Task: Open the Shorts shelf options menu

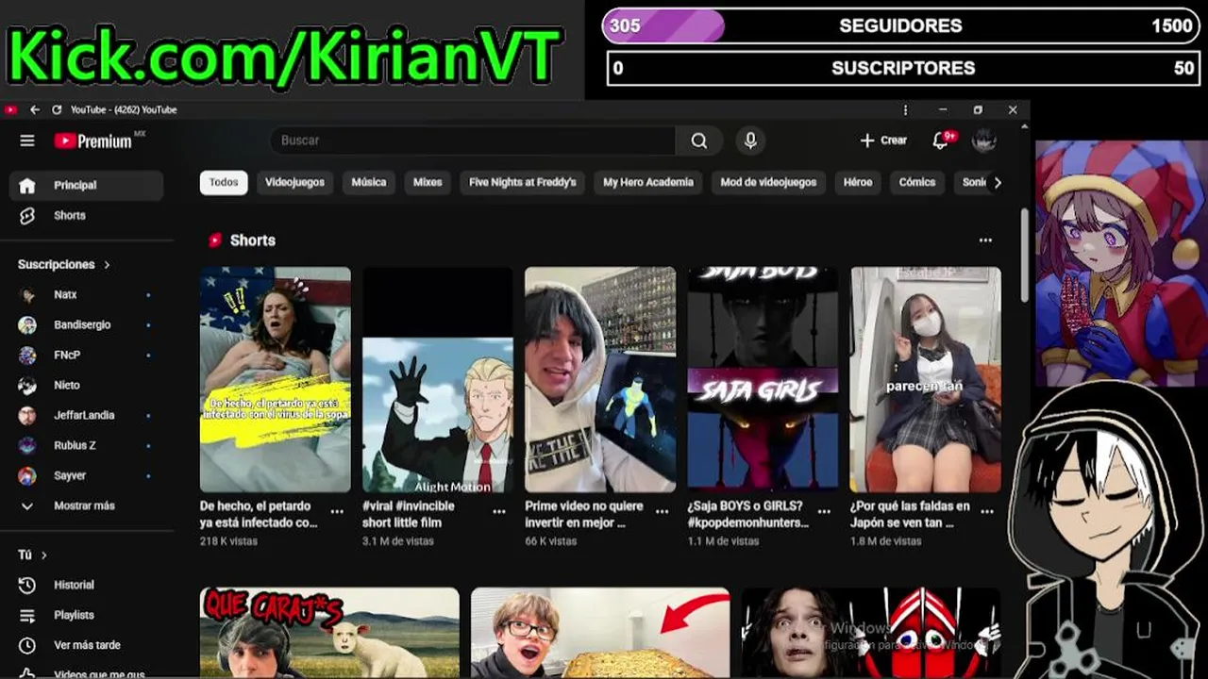Action: pyautogui.click(x=985, y=240)
